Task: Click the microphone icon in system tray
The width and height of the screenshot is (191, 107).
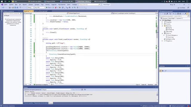Action: 169,1
